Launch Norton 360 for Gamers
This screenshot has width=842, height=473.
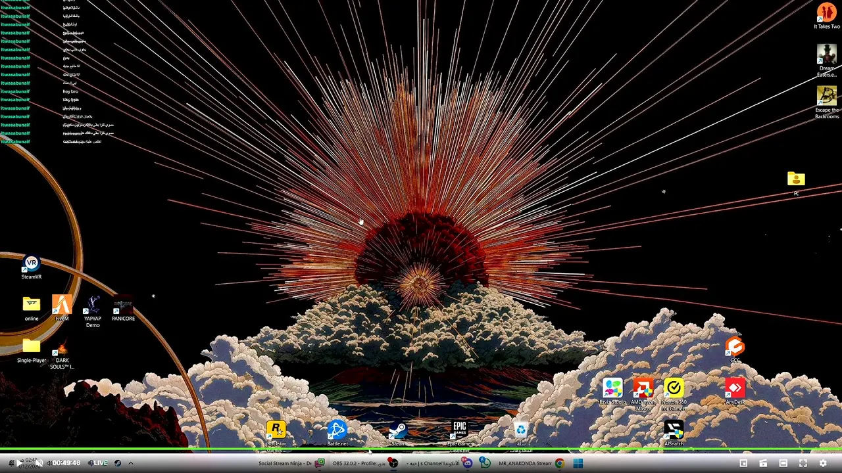point(674,394)
